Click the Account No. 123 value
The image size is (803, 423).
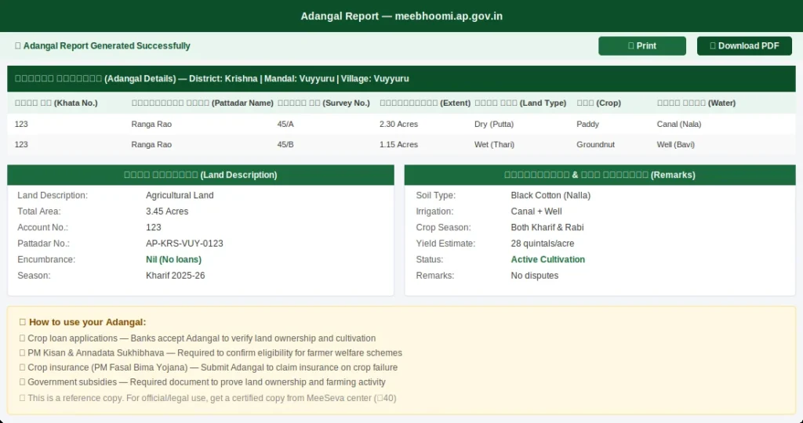pyautogui.click(x=154, y=228)
